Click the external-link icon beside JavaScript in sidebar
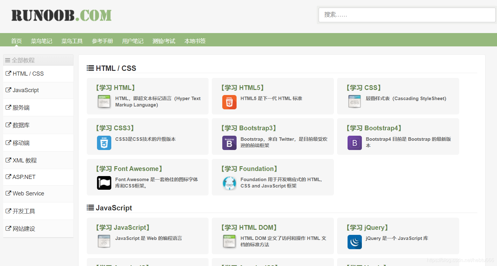This screenshot has height=266, width=497. pyautogui.click(x=8, y=90)
